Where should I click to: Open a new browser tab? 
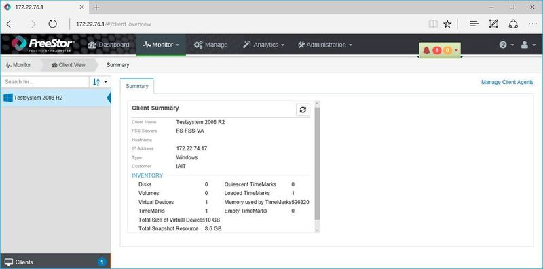click(96, 7)
